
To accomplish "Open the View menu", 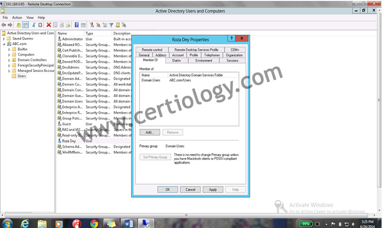I will tap(30, 18).
